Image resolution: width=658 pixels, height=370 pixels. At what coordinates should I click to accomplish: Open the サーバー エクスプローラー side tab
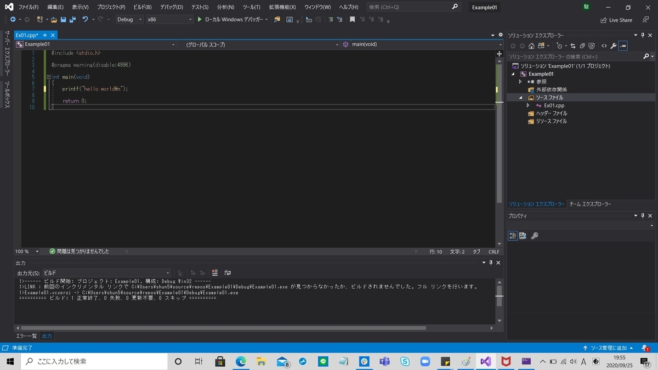point(7,53)
